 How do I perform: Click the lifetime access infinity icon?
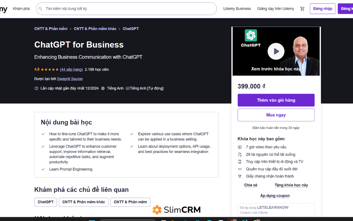coord(240,169)
